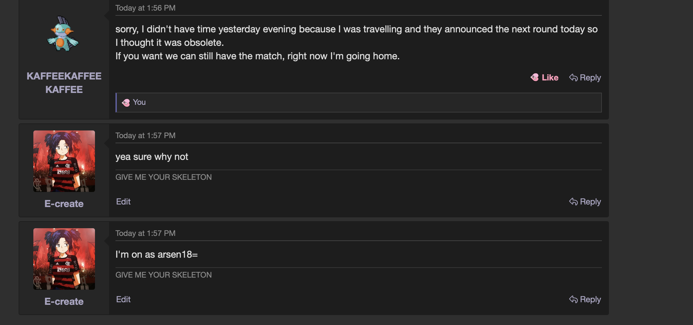Click the pink heart Like icon
The width and height of the screenshot is (693, 325).
pyautogui.click(x=535, y=77)
